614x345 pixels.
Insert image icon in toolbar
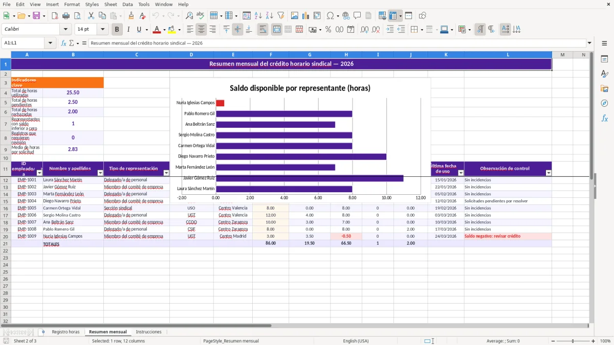pos(294,16)
